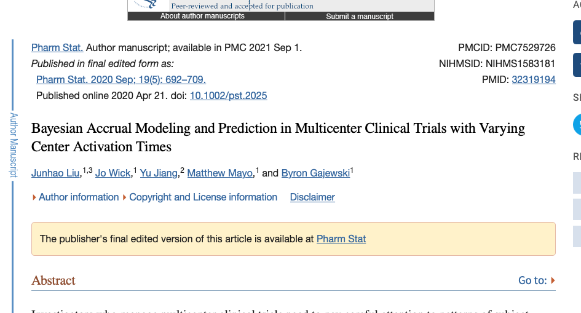581x313 pixels.
Task: Expand the Author information section
Action: (78, 197)
